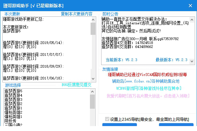Open UCBUG游戏网 link

pyautogui.click(x=149, y=88)
